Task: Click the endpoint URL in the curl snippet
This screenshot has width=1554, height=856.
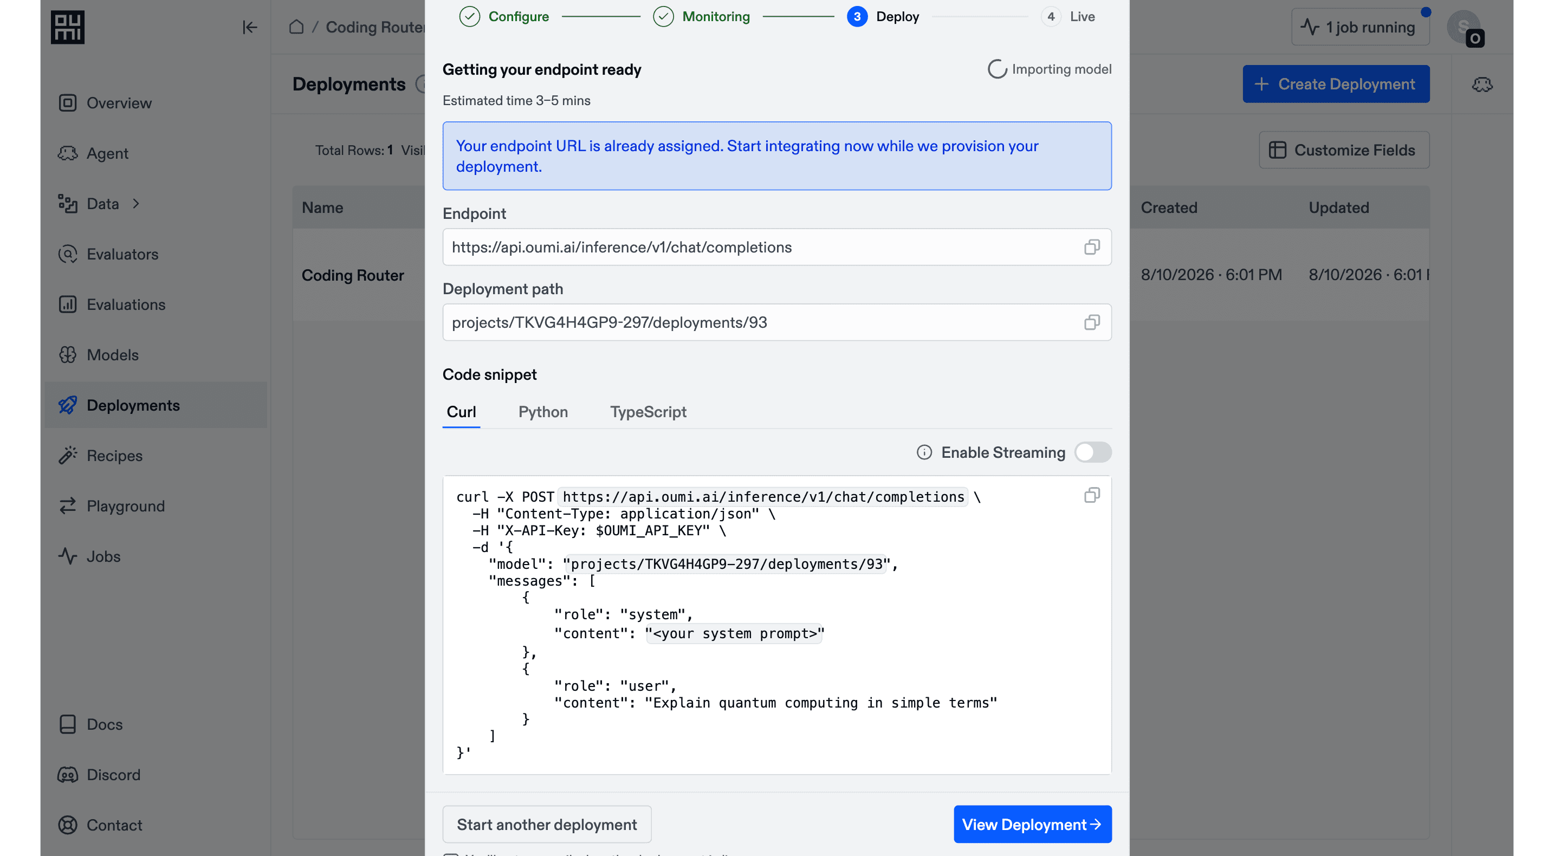Action: 763,497
